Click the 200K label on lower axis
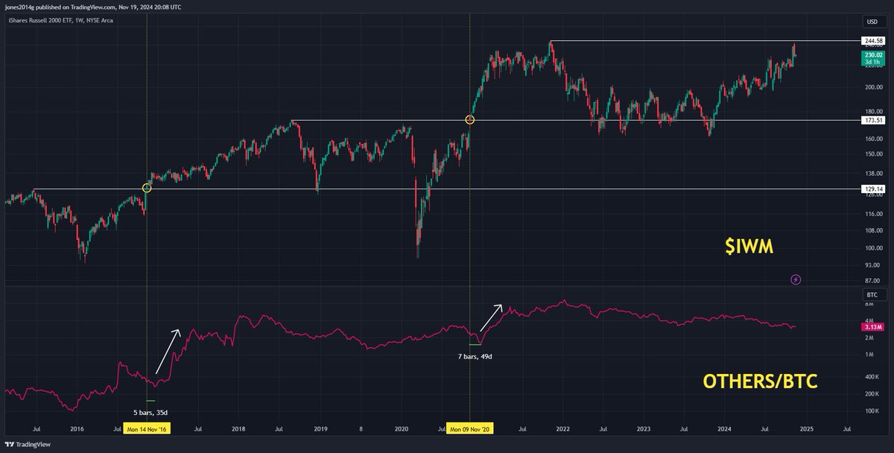Screen dimensions: 894x453 [x=872, y=395]
